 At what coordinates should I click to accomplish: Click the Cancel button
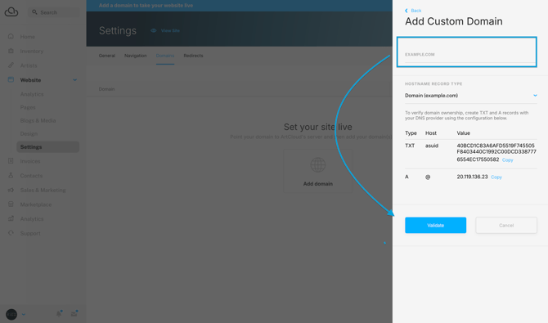pyautogui.click(x=506, y=225)
